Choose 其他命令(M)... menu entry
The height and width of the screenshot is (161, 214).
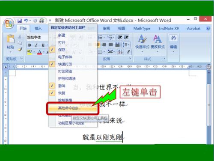coord(73,108)
